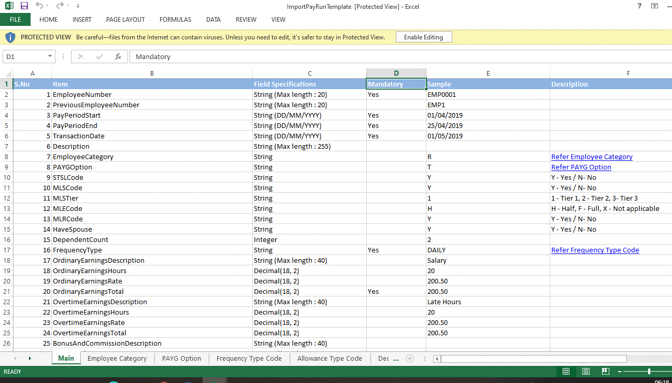
Task: Click Integer field specification cell
Action: (309, 239)
